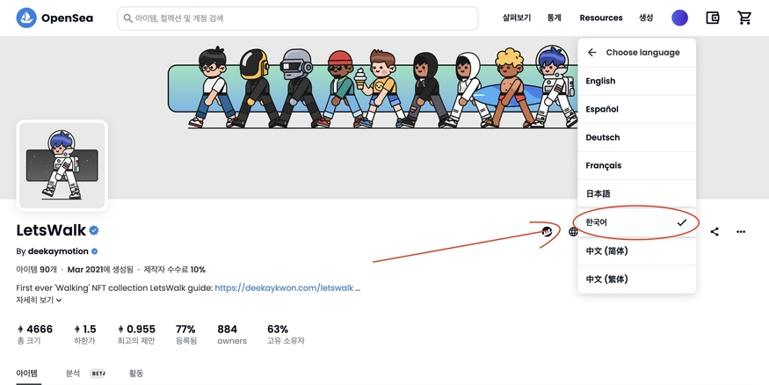Click the OpenSea wordmark text
This screenshot has height=385, width=769.
pyautogui.click(x=67, y=18)
